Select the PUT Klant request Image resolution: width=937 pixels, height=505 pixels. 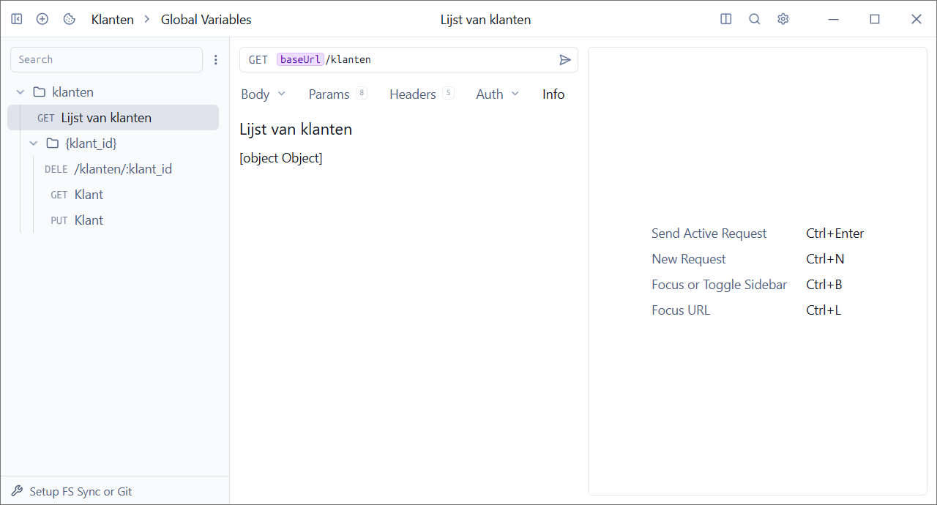coord(88,220)
